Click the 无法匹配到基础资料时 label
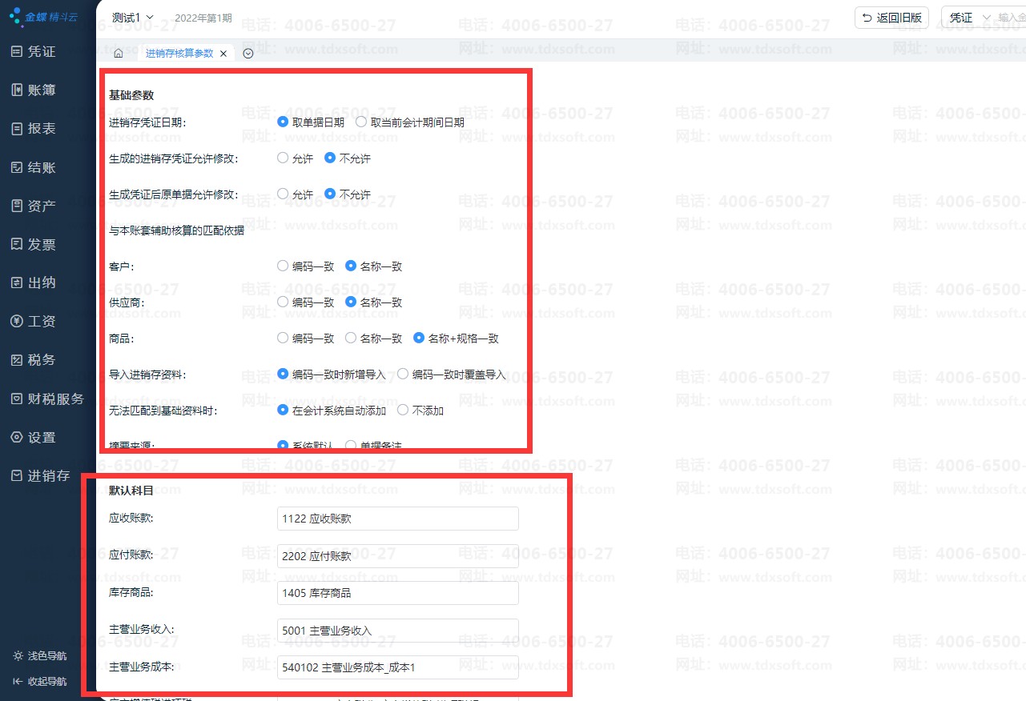The width and height of the screenshot is (1026, 701). pyautogui.click(x=163, y=411)
